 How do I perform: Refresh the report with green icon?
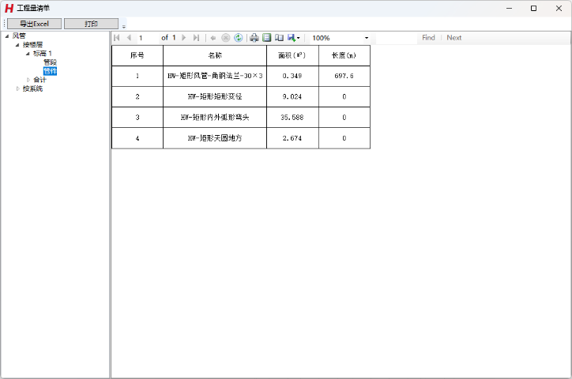pos(238,38)
